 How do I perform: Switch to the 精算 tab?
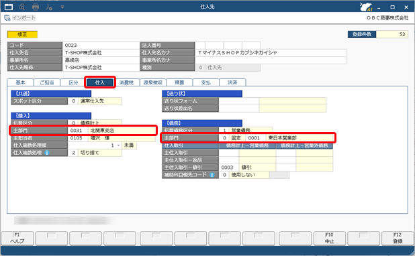click(179, 82)
